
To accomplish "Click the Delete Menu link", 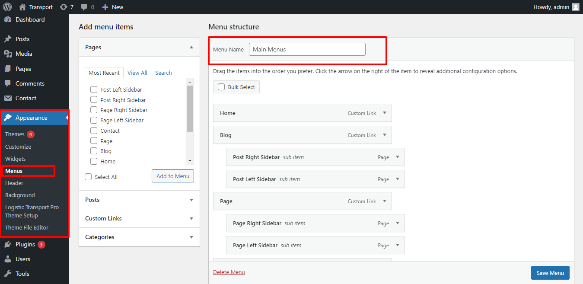I will click(229, 272).
